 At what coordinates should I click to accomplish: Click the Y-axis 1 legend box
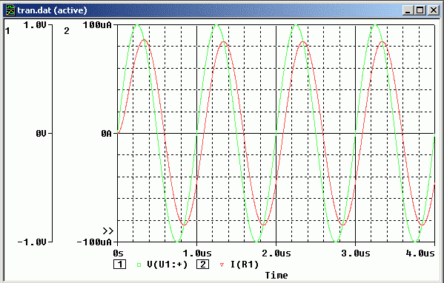(x=120, y=265)
